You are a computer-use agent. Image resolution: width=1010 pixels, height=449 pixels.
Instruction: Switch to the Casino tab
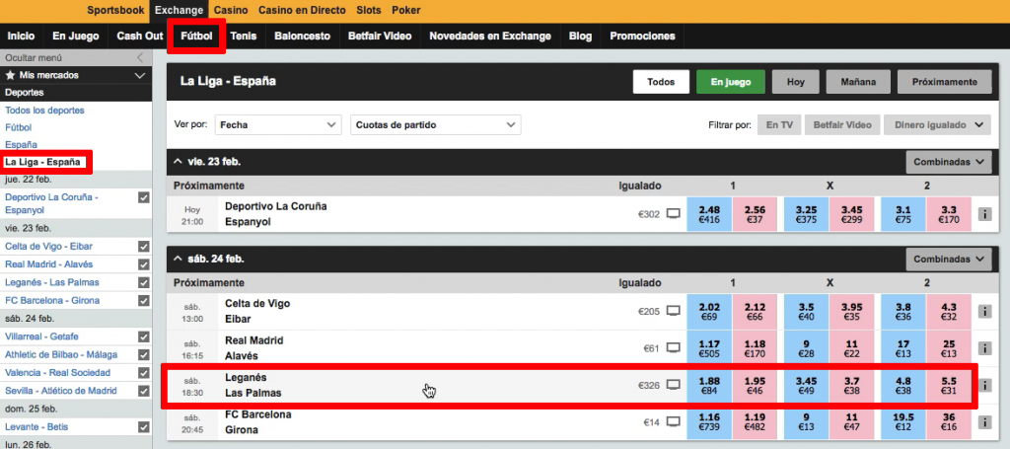(x=230, y=10)
